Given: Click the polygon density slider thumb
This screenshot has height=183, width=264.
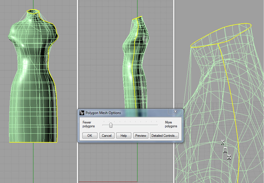Looking at the screenshot, I should (x=111, y=125).
